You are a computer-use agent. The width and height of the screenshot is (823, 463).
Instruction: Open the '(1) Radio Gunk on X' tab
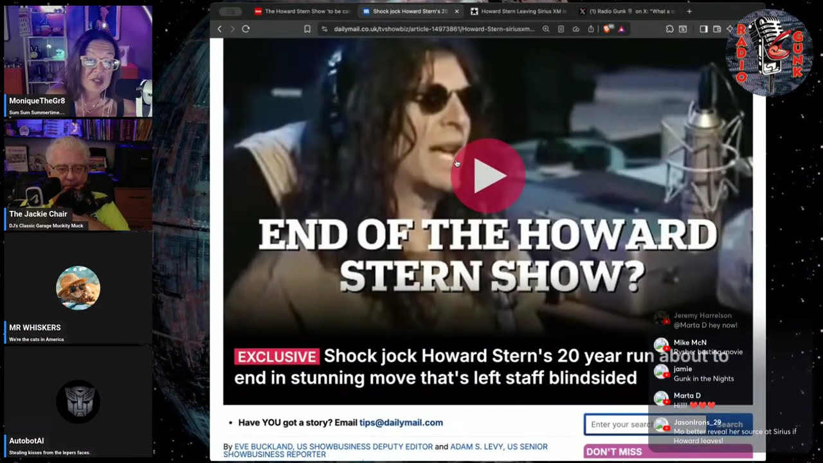(x=627, y=12)
